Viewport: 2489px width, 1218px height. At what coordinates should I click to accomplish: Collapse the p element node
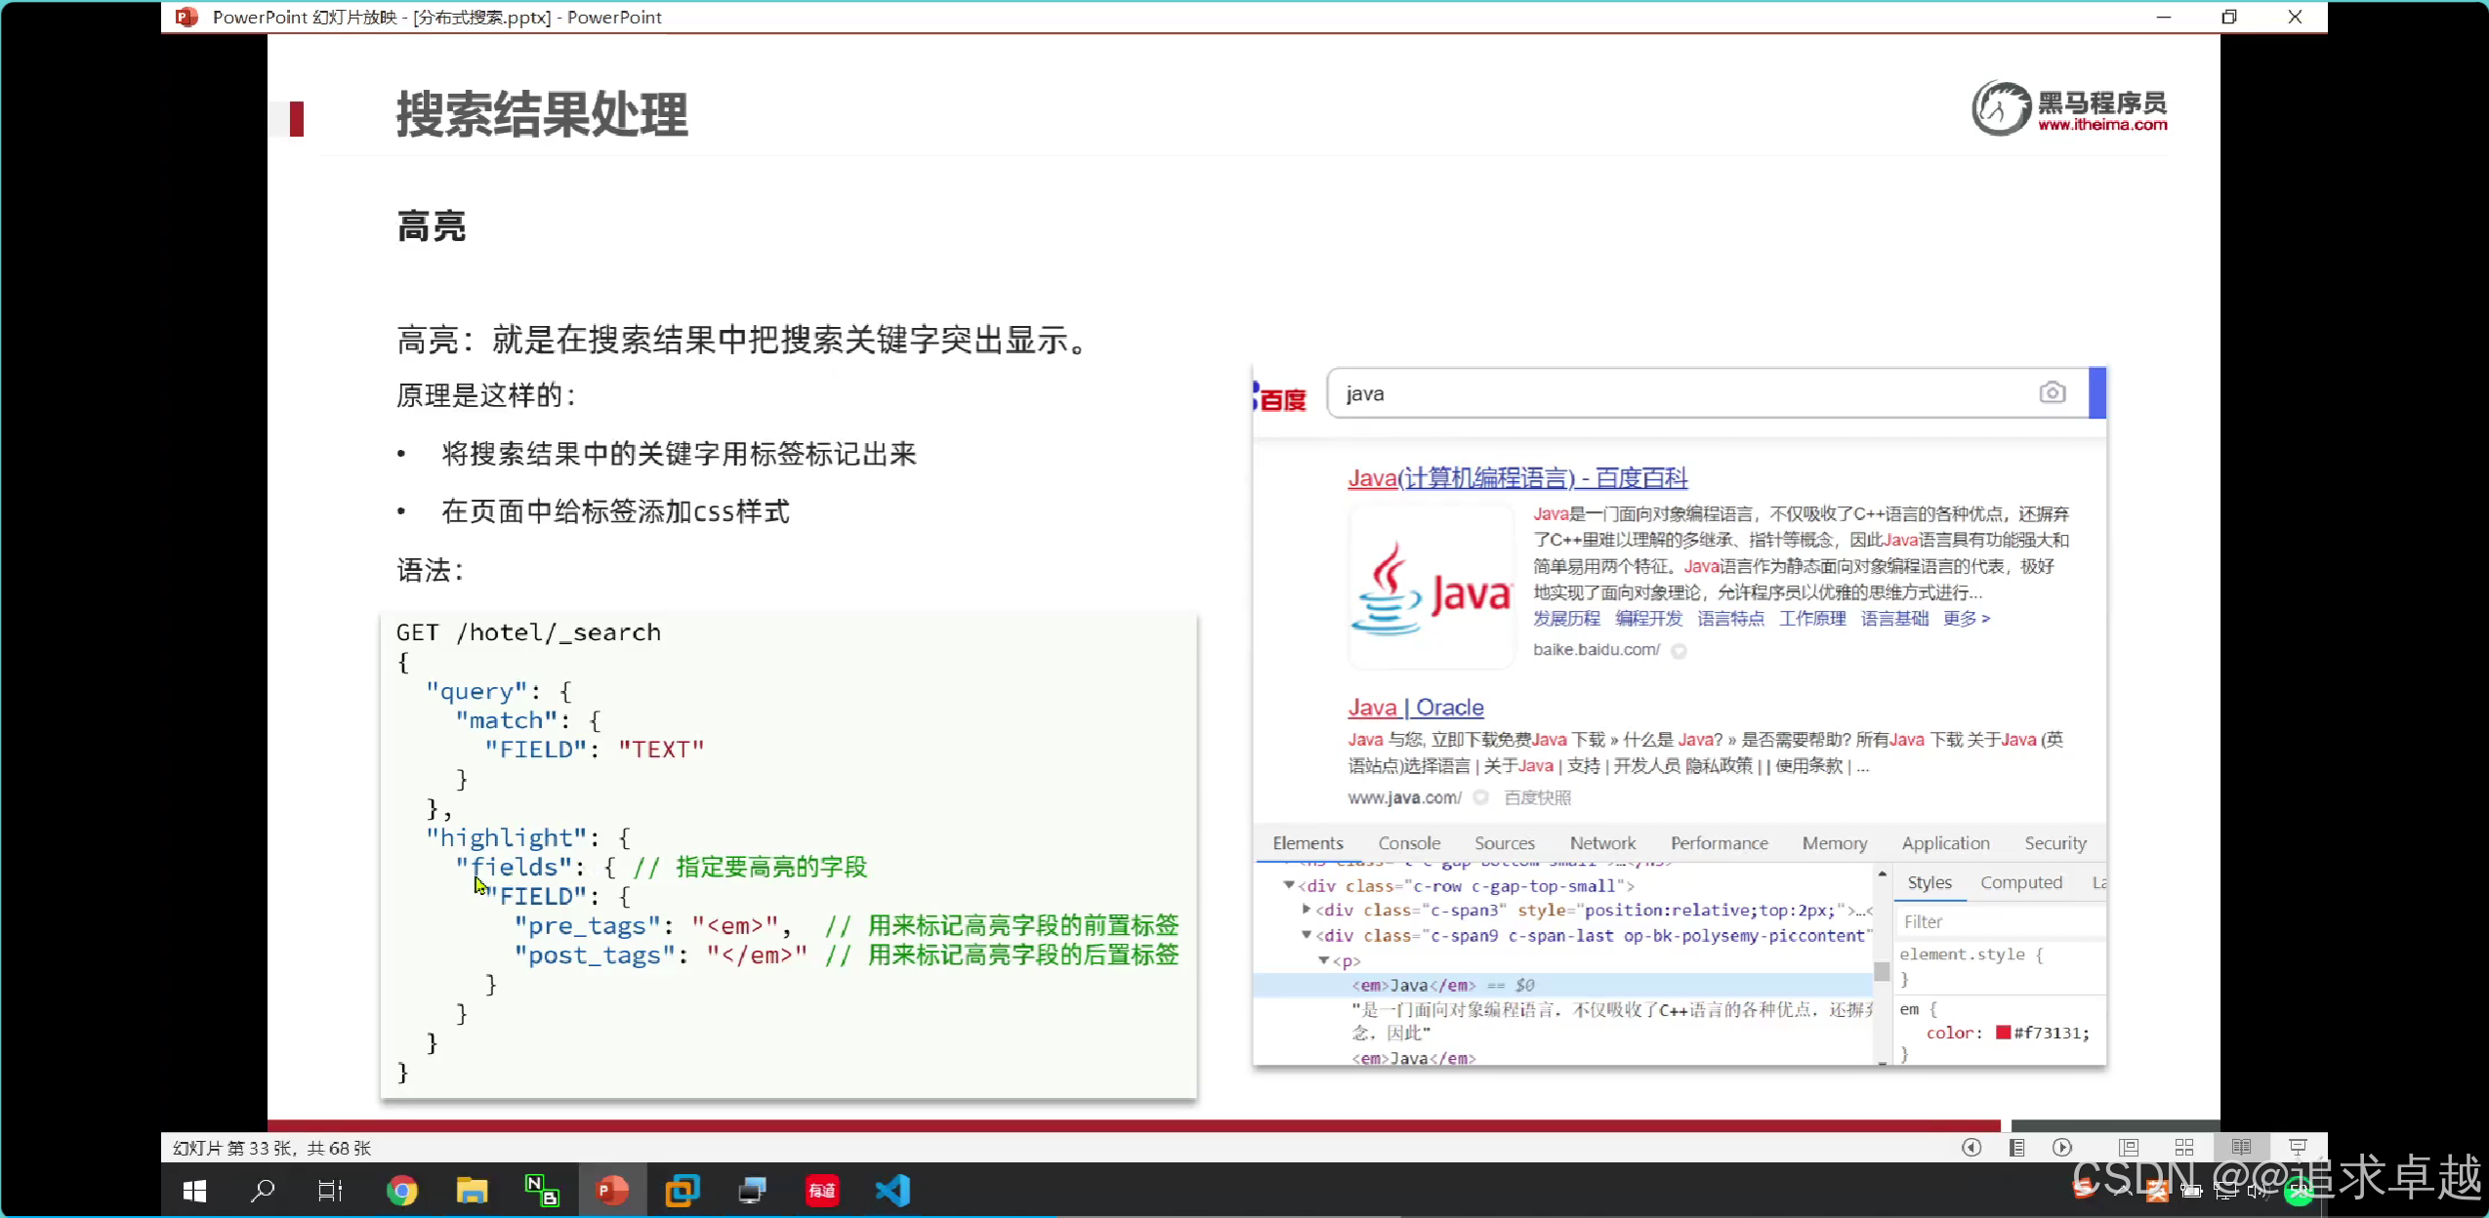tap(1324, 960)
